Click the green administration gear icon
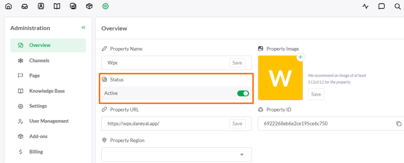Image resolution: width=404 pixels, height=163 pixels. (x=105, y=6)
